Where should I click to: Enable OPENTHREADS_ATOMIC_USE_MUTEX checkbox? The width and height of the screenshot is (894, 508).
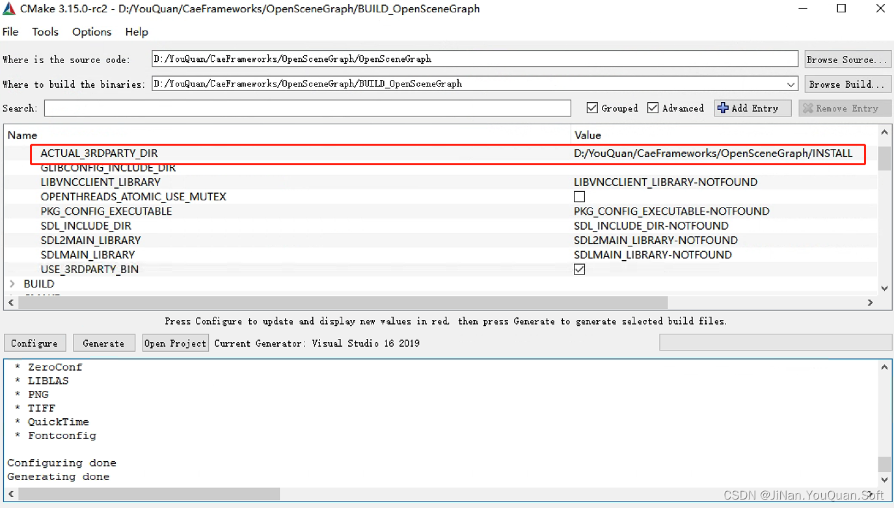(x=579, y=196)
